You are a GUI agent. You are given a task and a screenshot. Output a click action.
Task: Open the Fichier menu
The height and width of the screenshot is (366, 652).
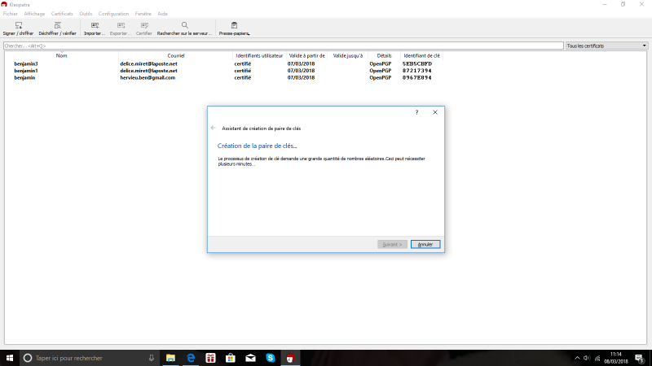tap(11, 14)
